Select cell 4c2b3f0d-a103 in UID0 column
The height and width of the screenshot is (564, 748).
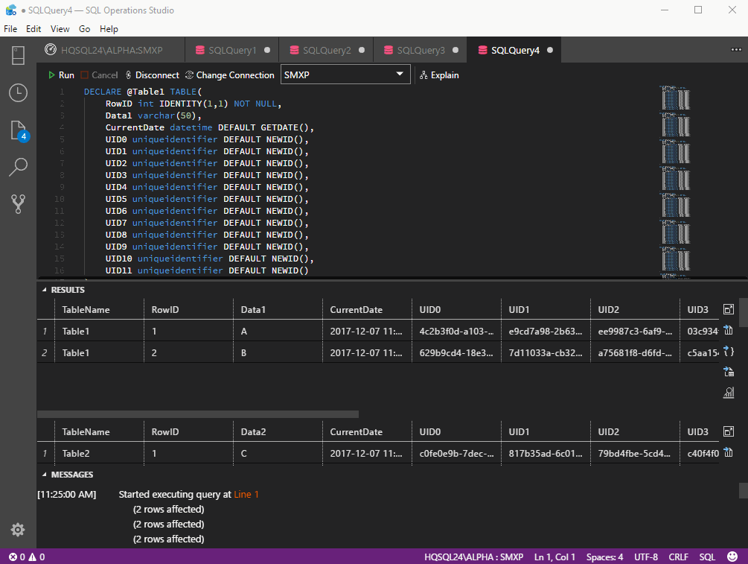(x=456, y=331)
